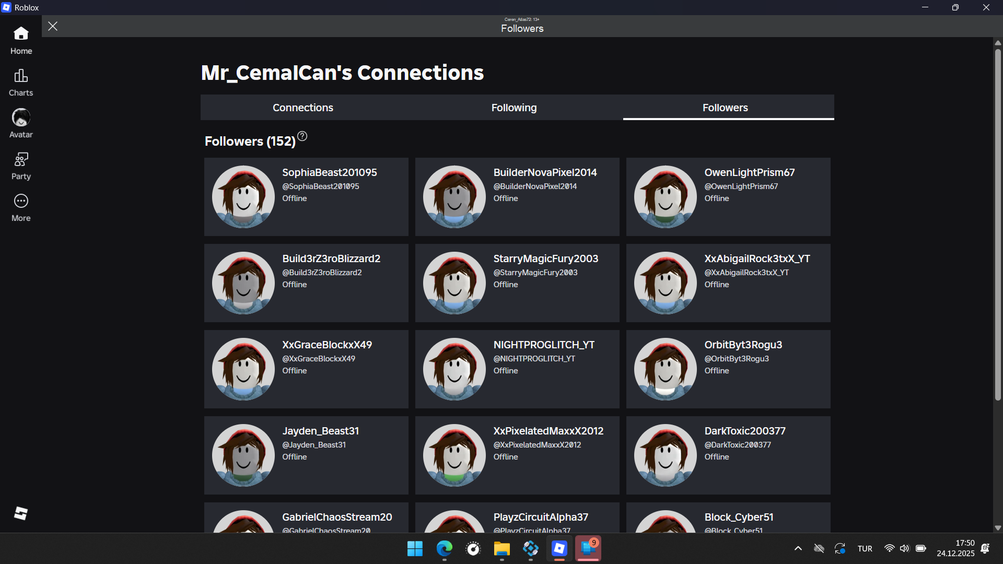Open Jayden_Beast31 display name link
Image resolution: width=1003 pixels, height=564 pixels.
pos(321,431)
